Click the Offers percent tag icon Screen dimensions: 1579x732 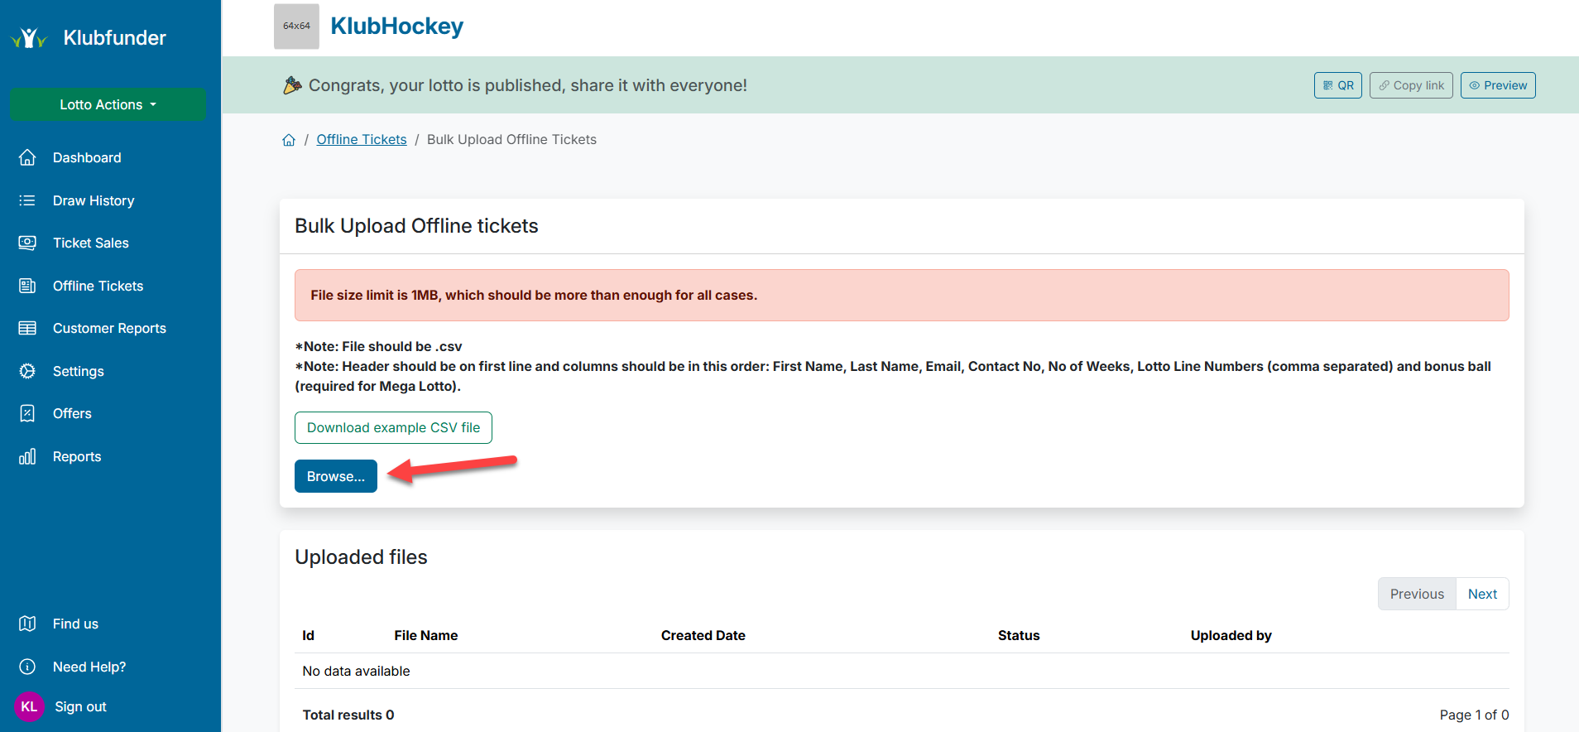27,413
